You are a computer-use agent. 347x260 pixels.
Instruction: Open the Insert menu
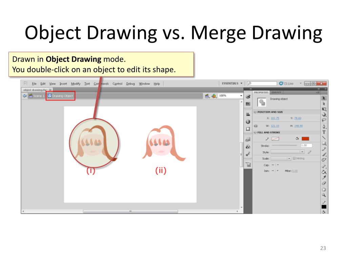[63, 84]
